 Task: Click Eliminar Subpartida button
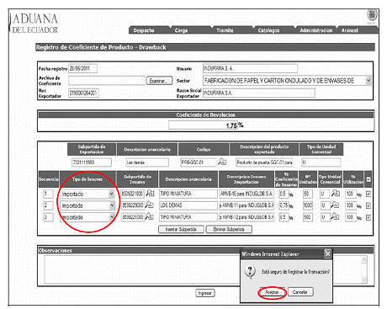pyautogui.click(x=229, y=229)
